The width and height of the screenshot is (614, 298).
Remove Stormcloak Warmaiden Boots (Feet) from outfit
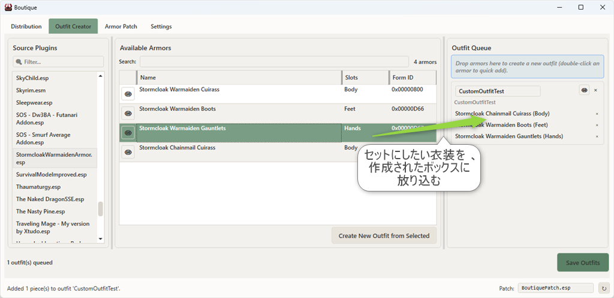point(597,125)
